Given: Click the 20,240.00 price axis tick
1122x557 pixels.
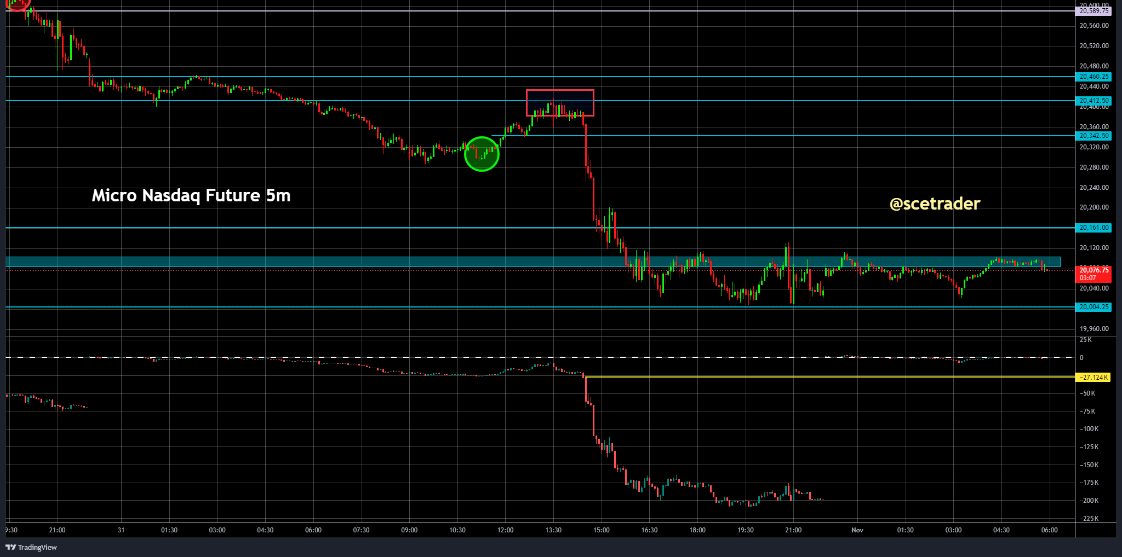Looking at the screenshot, I should click(x=1094, y=188).
